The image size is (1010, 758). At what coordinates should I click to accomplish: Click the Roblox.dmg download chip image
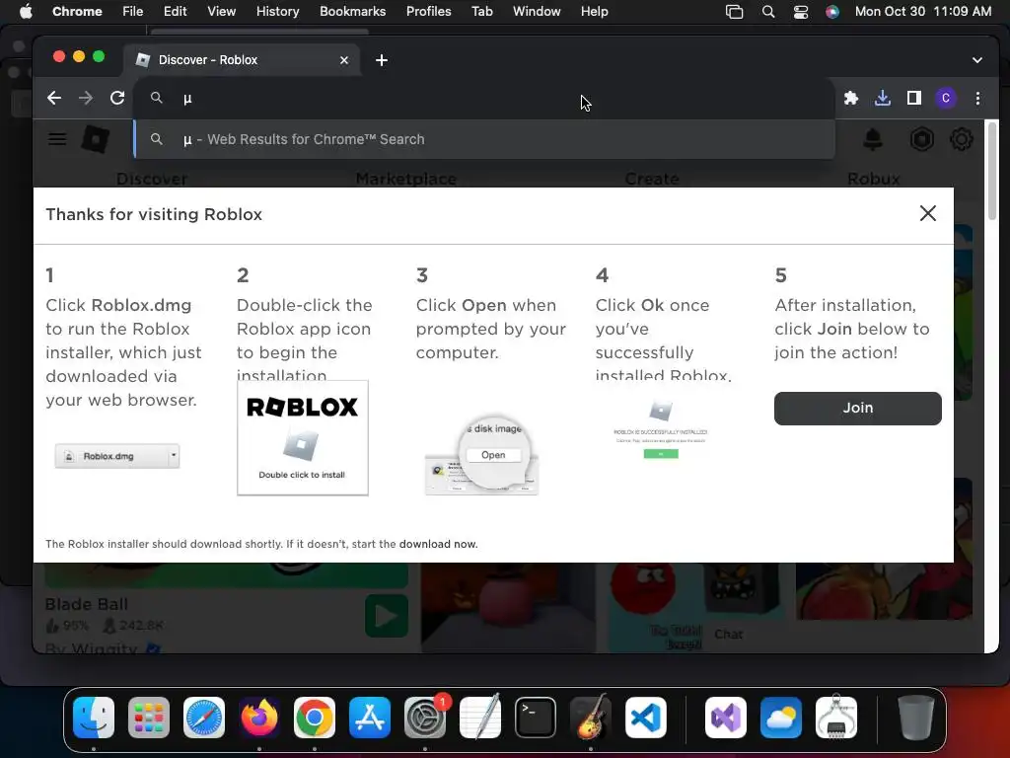[x=117, y=456]
